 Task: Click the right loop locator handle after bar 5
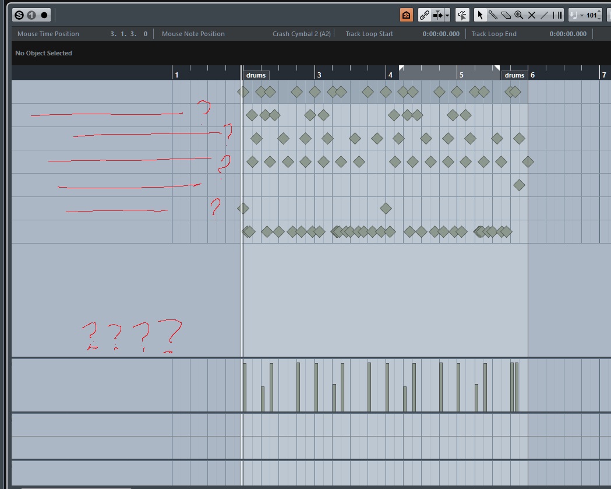497,68
